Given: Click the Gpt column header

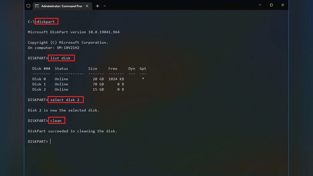Looking at the screenshot, I should point(143,69).
